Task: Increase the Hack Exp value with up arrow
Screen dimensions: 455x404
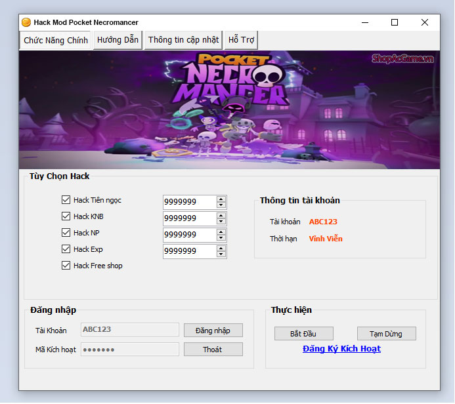Action: point(221,249)
